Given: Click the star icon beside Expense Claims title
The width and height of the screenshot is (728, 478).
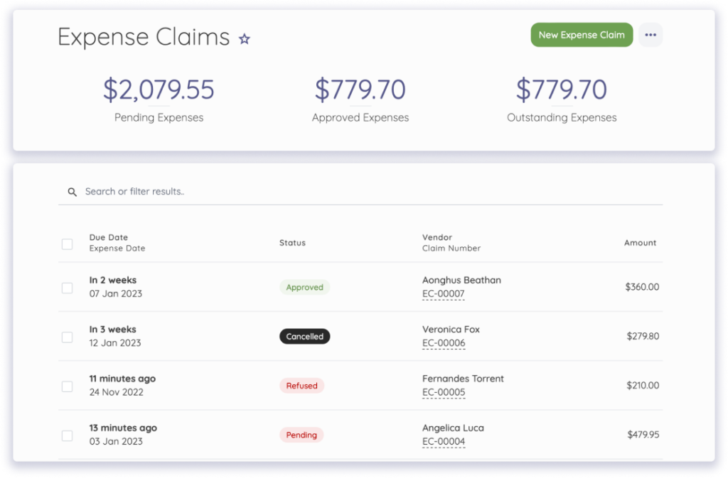Looking at the screenshot, I should coord(244,38).
